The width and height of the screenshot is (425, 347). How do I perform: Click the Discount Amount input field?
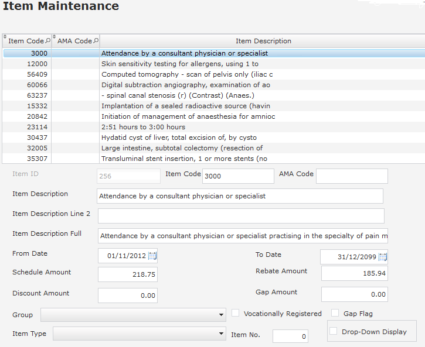(x=128, y=296)
